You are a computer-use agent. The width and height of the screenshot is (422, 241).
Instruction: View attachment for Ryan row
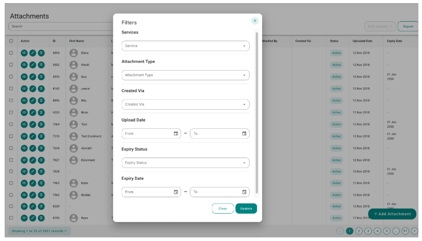[x=24, y=218]
